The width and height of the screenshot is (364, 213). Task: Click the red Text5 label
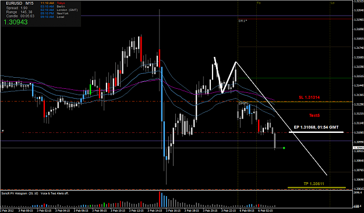click(314, 115)
